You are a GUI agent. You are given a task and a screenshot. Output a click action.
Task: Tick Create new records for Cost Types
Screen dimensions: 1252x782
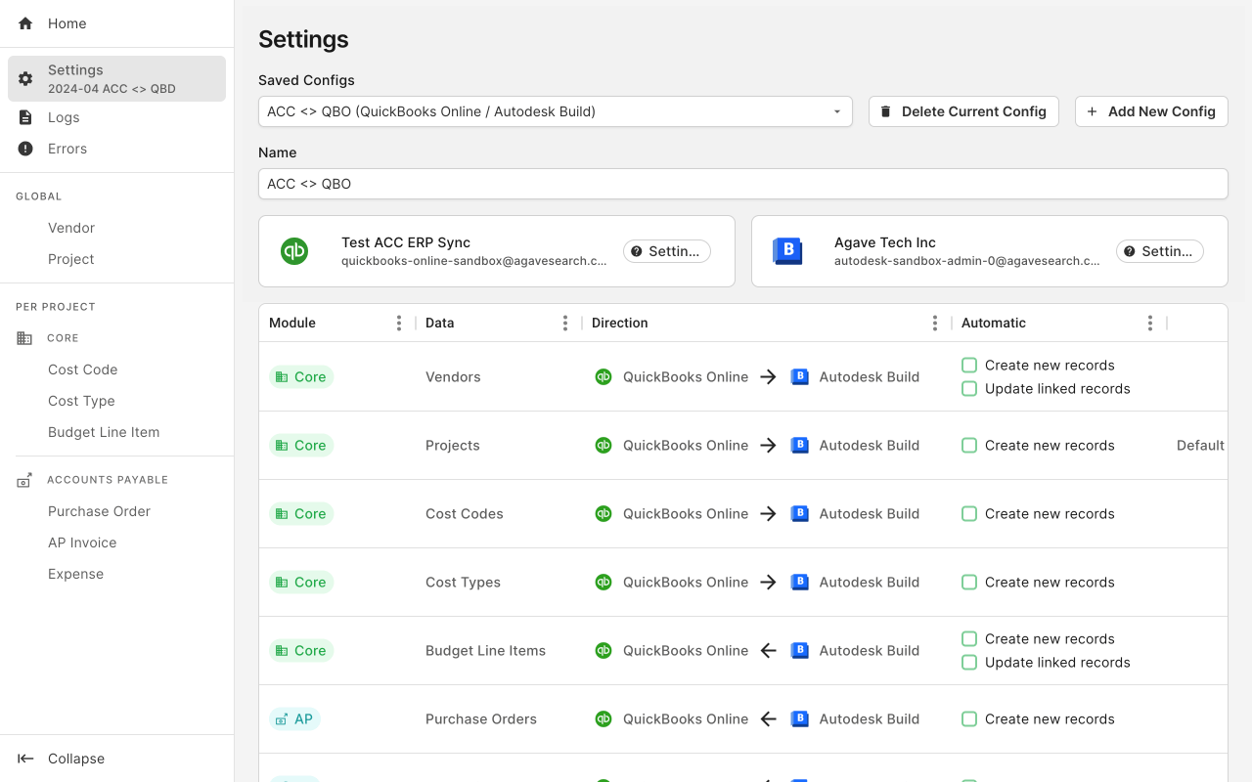[969, 582]
